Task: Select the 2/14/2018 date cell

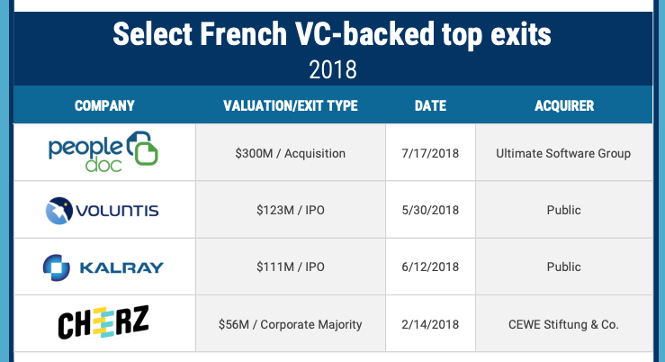Action: point(430,323)
